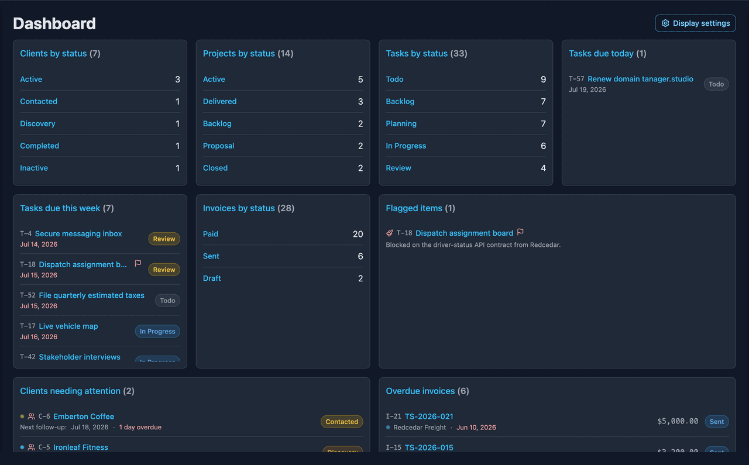The width and height of the screenshot is (749, 465).
Task: Select Paid under Invoices by status
Action: [x=211, y=234]
